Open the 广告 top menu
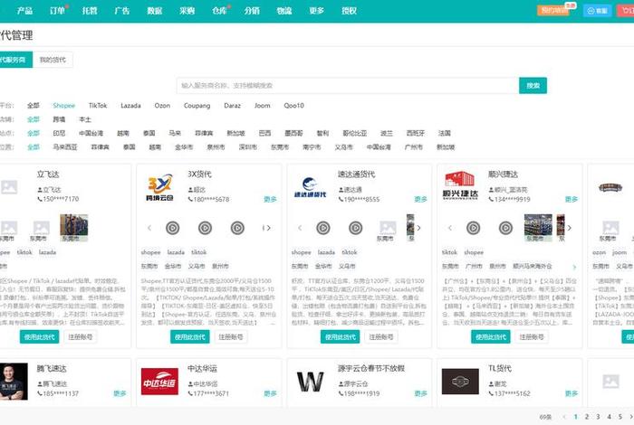 tap(122, 11)
